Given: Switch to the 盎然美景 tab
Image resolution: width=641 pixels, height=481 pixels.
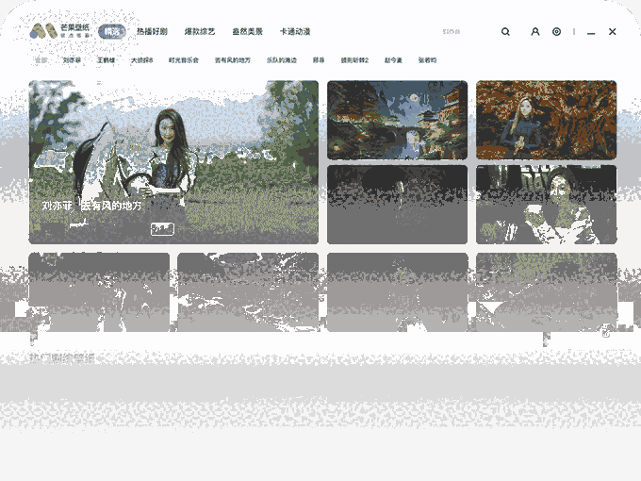Looking at the screenshot, I should 247,31.
